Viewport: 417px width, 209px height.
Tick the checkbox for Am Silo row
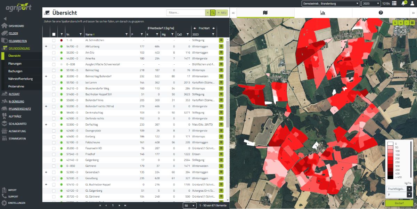tap(54, 52)
